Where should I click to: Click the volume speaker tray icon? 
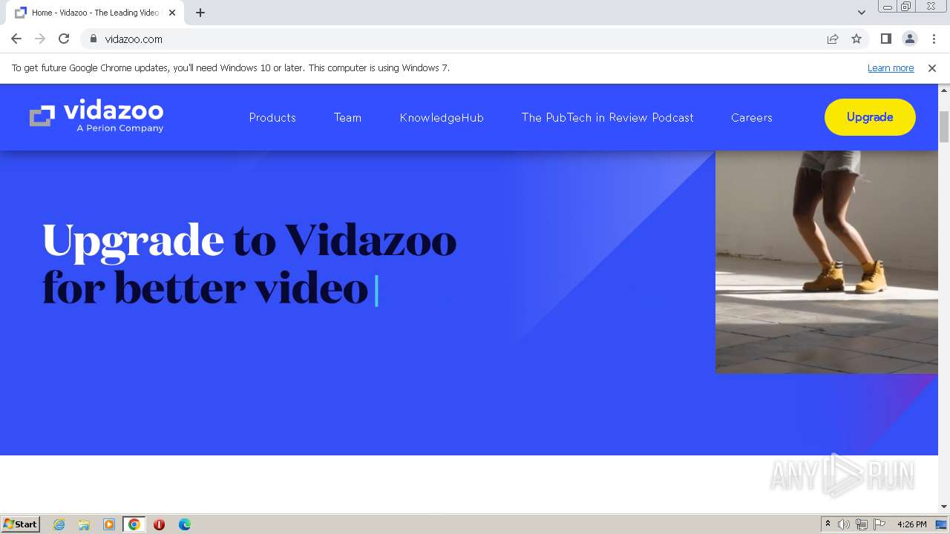pyautogui.click(x=844, y=524)
